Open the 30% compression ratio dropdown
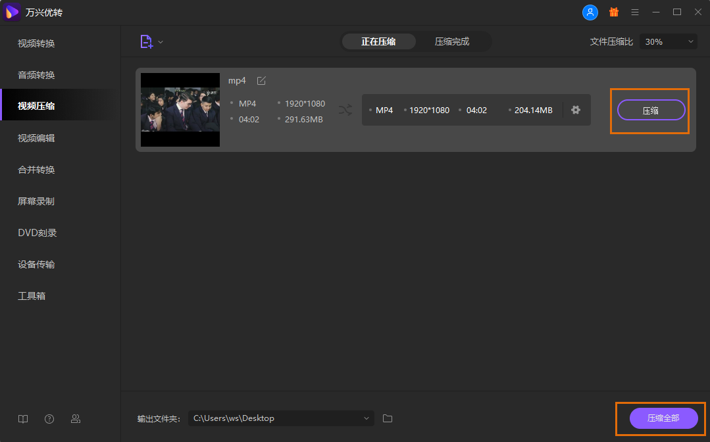Screen dimensions: 710x442 pos(668,41)
